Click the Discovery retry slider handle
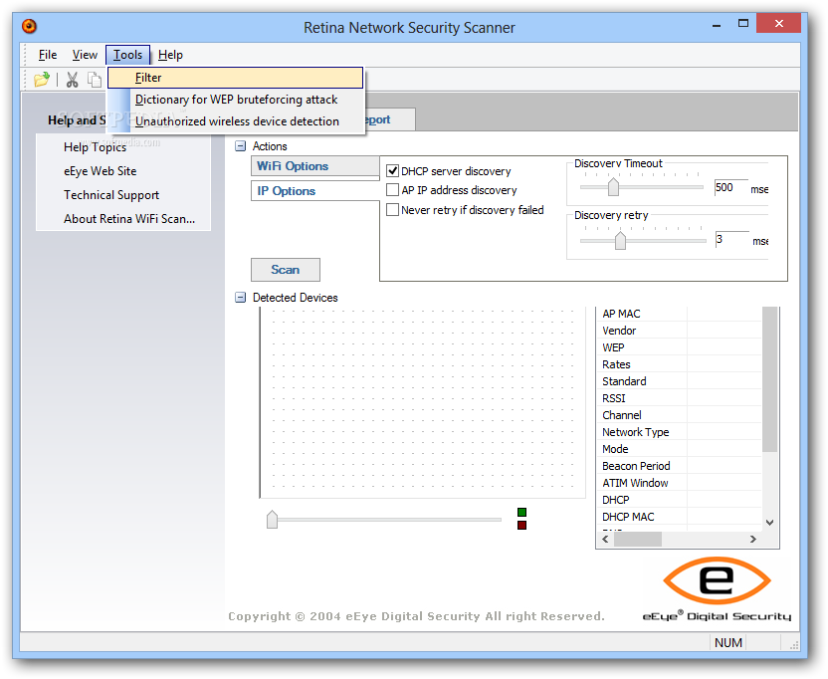 [x=620, y=240]
